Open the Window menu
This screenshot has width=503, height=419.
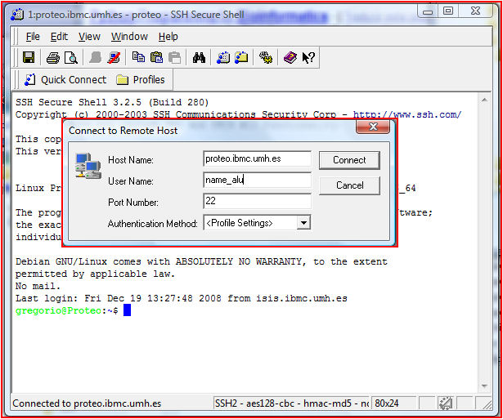pos(129,37)
